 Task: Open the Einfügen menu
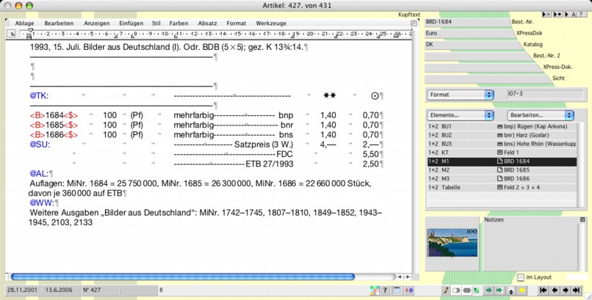pos(129,23)
